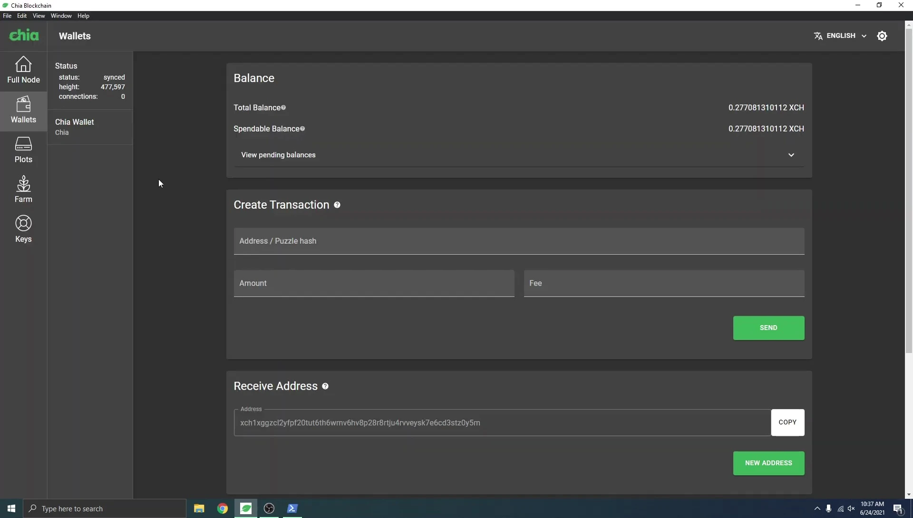Open Receive Address help icon
913x518 pixels.
pyautogui.click(x=325, y=386)
